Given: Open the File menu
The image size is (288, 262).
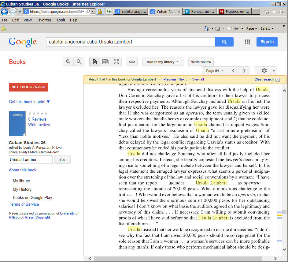Looking at the screenshot, I should point(5,20).
